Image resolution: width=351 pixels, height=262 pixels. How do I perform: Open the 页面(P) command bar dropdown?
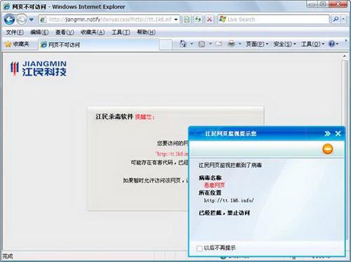coord(257,44)
